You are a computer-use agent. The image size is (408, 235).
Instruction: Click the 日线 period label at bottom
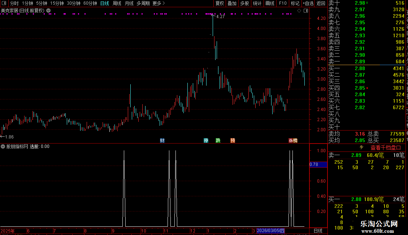point(318,231)
